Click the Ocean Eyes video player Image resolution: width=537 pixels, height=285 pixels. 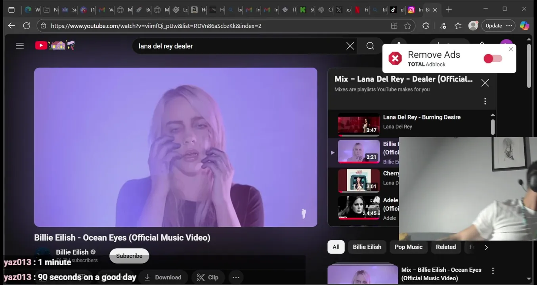tap(176, 147)
